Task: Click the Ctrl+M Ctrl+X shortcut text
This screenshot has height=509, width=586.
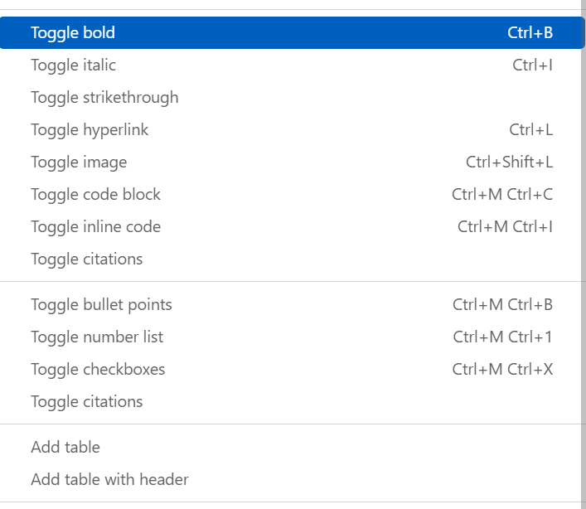Action: coord(502,370)
